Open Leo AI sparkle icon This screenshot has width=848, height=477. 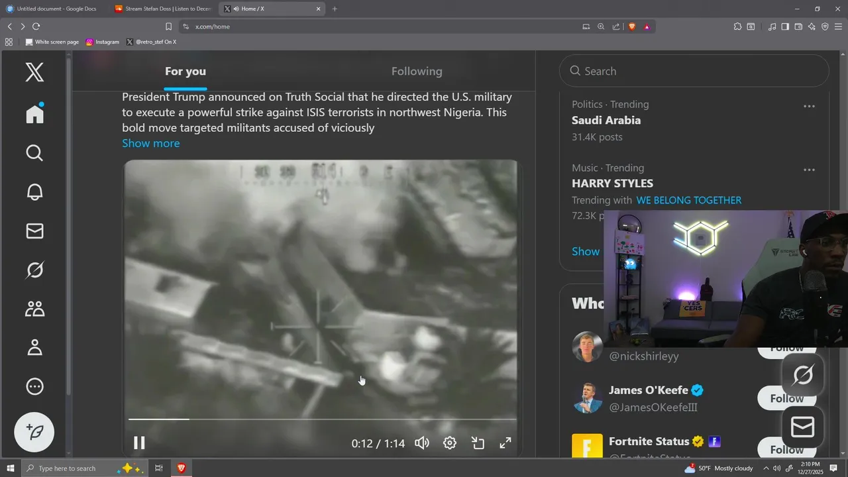click(x=812, y=26)
